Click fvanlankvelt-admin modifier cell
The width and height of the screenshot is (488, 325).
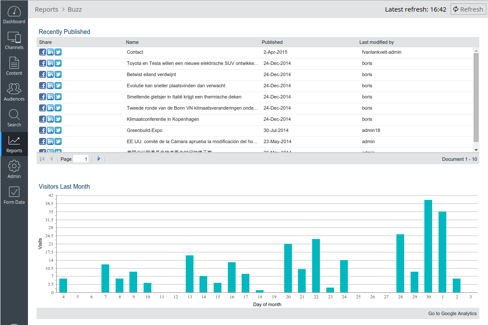coord(381,52)
